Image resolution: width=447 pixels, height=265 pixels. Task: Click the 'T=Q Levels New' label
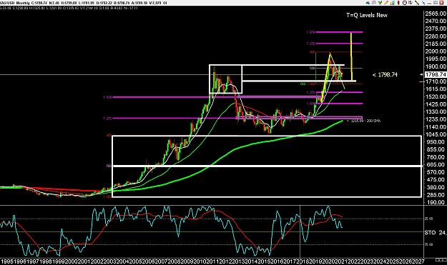coord(367,15)
